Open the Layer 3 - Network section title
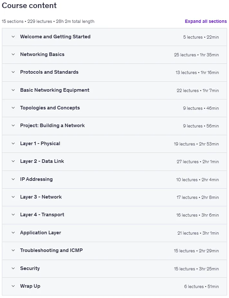This screenshot has width=229, height=298. [x=41, y=197]
